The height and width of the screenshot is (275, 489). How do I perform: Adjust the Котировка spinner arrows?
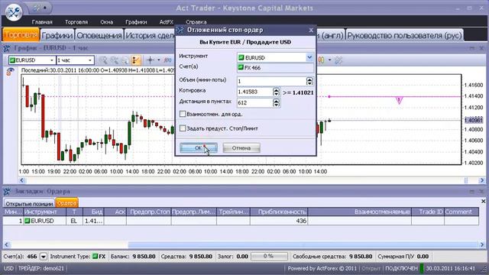coord(276,92)
